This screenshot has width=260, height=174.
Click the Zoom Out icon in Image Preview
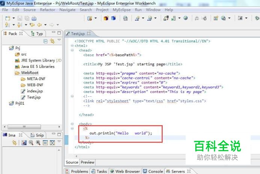tap(31, 142)
